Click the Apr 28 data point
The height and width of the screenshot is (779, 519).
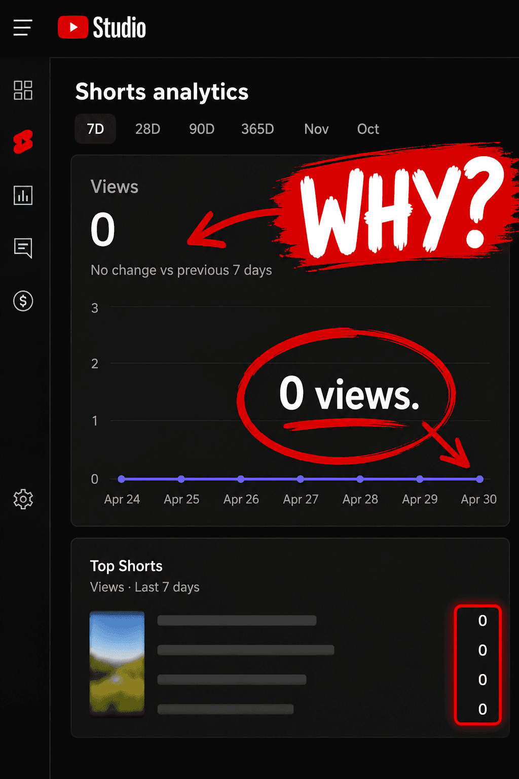[360, 479]
